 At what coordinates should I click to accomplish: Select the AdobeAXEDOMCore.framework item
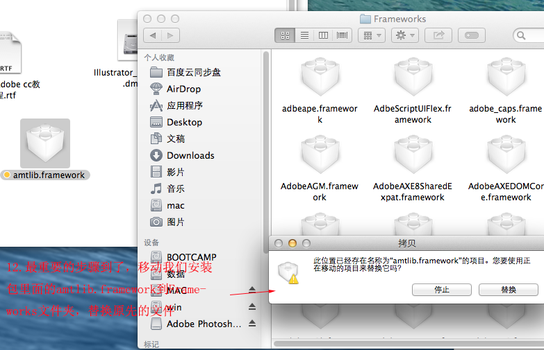506,168
